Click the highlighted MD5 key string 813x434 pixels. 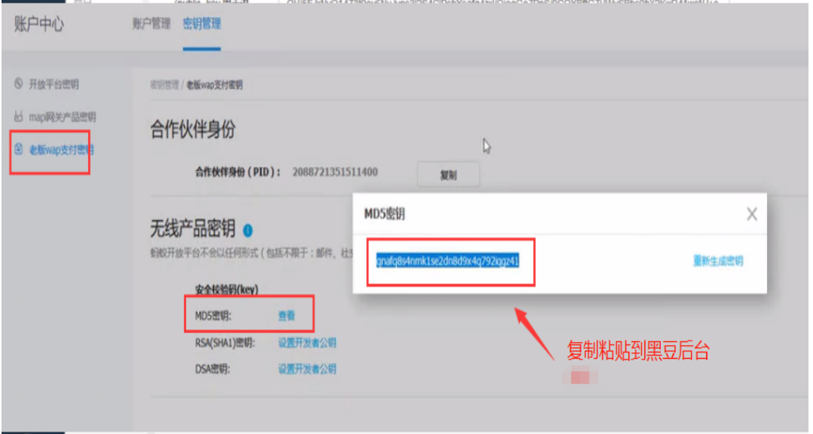(x=448, y=261)
